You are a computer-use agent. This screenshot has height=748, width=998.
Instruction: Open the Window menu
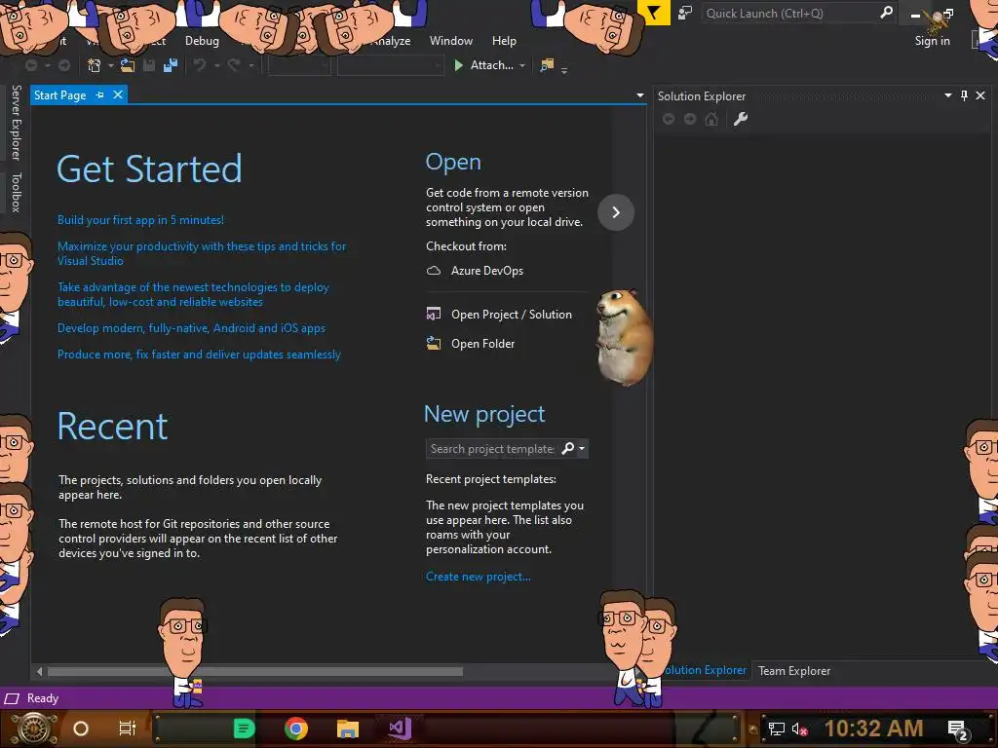[451, 41]
